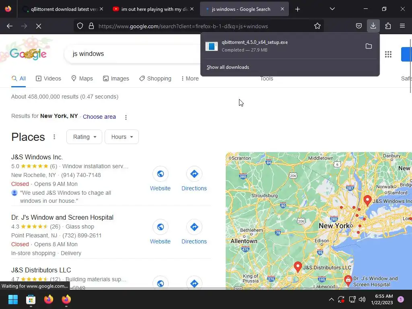The width and height of the screenshot is (412, 309).
Task: Open J&S Windows Inc. Website icon
Action: click(x=160, y=174)
